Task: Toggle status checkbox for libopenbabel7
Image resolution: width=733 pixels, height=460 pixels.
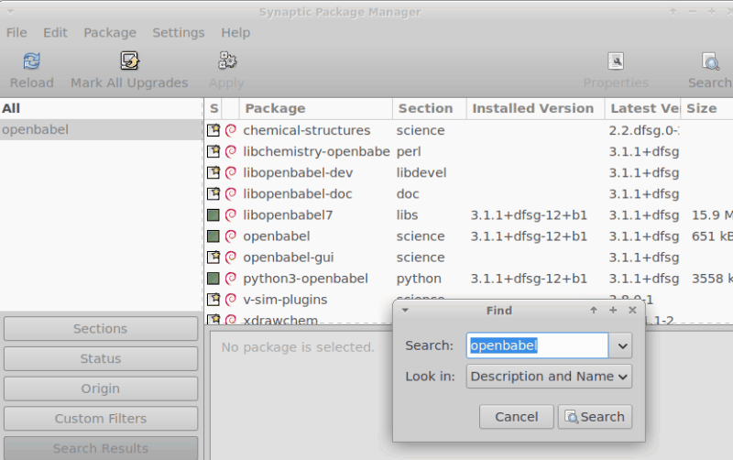Action: coord(213,215)
